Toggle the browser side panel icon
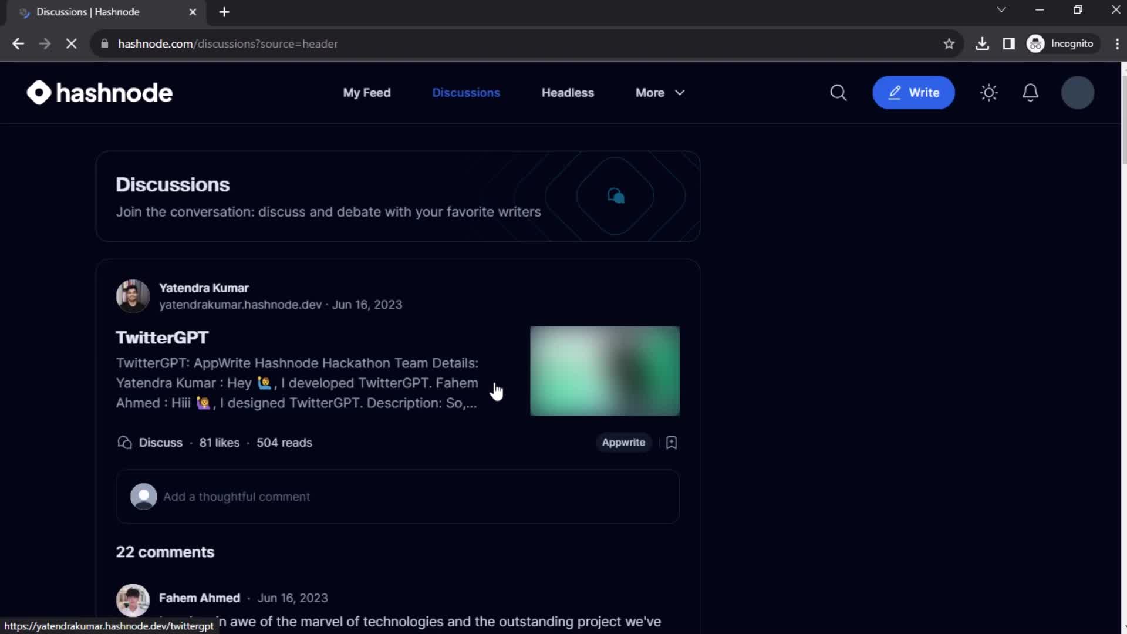The image size is (1127, 634). 1009,44
